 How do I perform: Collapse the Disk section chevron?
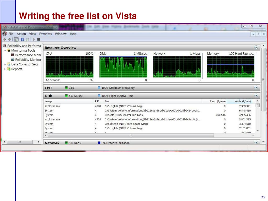(256, 95)
